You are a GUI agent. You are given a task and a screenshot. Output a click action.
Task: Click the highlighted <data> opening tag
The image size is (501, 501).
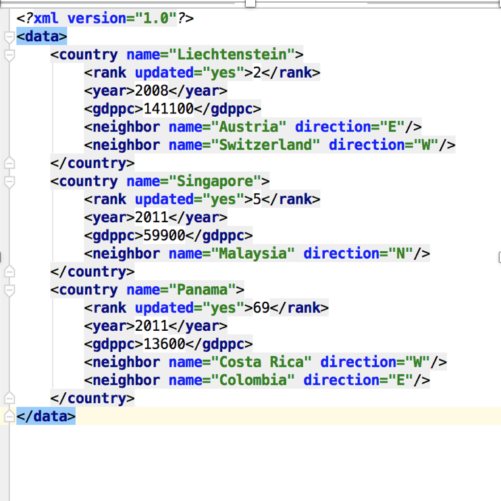pos(42,36)
